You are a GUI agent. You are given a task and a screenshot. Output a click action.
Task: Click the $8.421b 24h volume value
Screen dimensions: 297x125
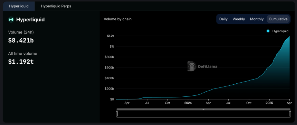21,40
